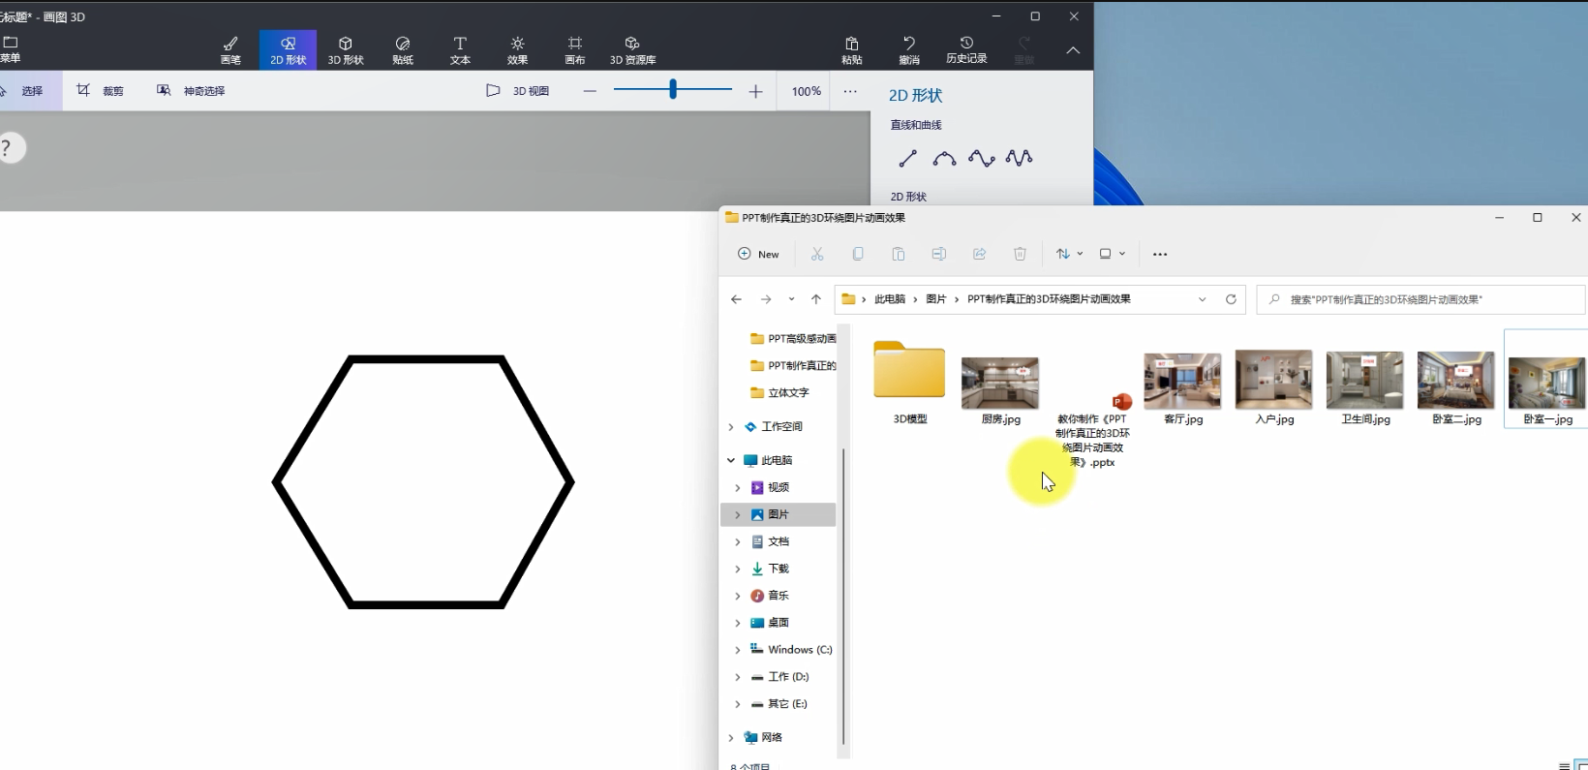Open the more options ellipsis in Paint 3D
The height and width of the screenshot is (770, 1588).
(850, 91)
